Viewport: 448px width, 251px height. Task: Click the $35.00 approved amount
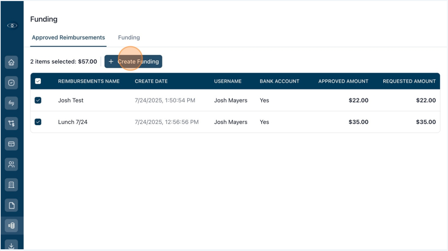(x=359, y=122)
